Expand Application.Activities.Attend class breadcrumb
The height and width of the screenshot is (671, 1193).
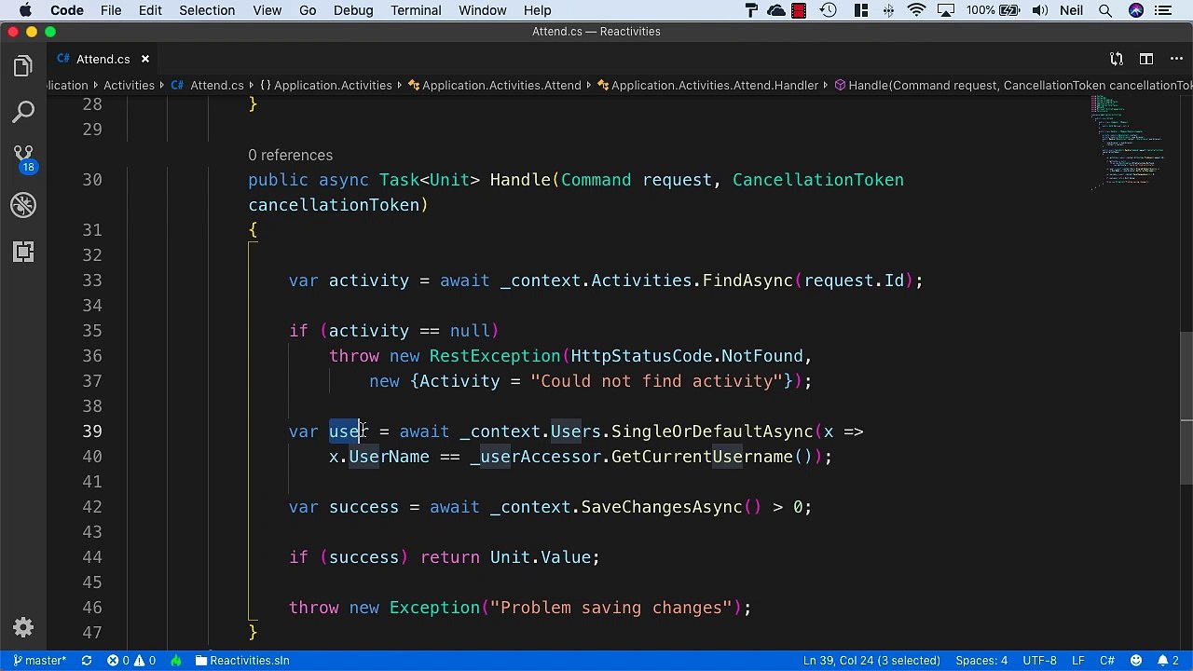click(494, 85)
